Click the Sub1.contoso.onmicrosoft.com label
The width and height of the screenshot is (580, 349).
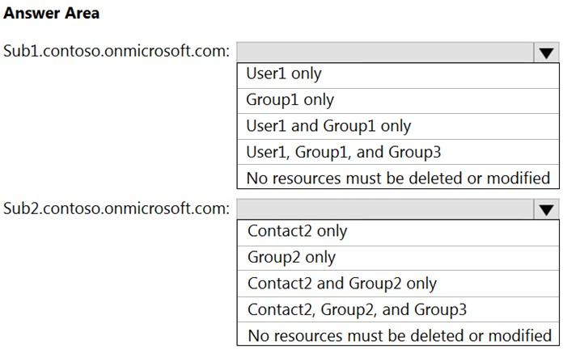(116, 51)
